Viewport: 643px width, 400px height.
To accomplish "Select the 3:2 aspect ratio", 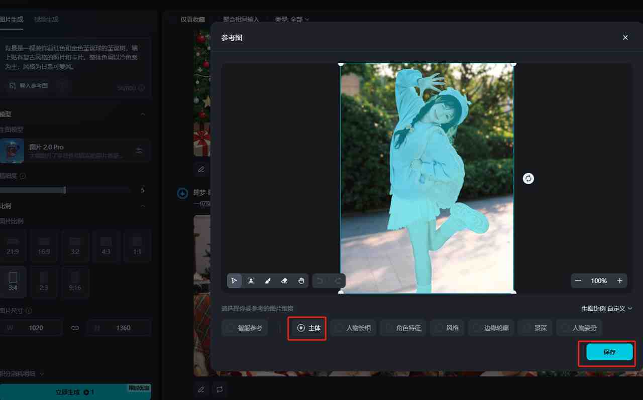I will coord(75,246).
